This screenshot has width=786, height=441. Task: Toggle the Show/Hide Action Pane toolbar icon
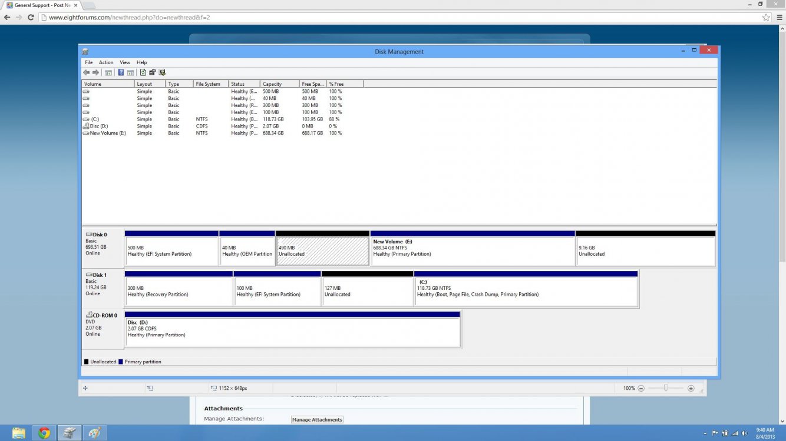[x=130, y=72]
